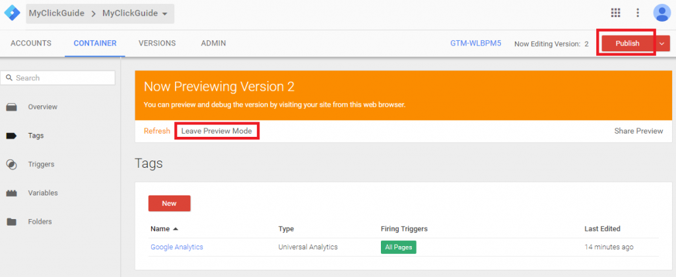Switch to the Admin tab

coord(213,43)
